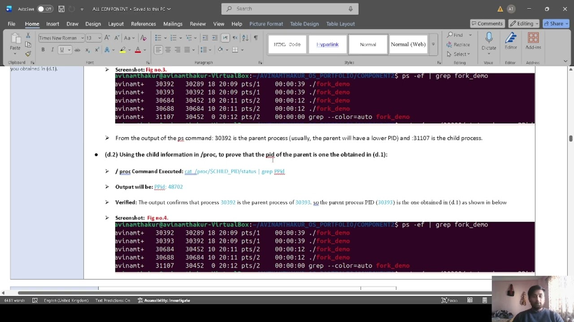Switch to the Focus view in status bar
Image resolution: width=574 pixels, height=322 pixels.
pos(450,301)
